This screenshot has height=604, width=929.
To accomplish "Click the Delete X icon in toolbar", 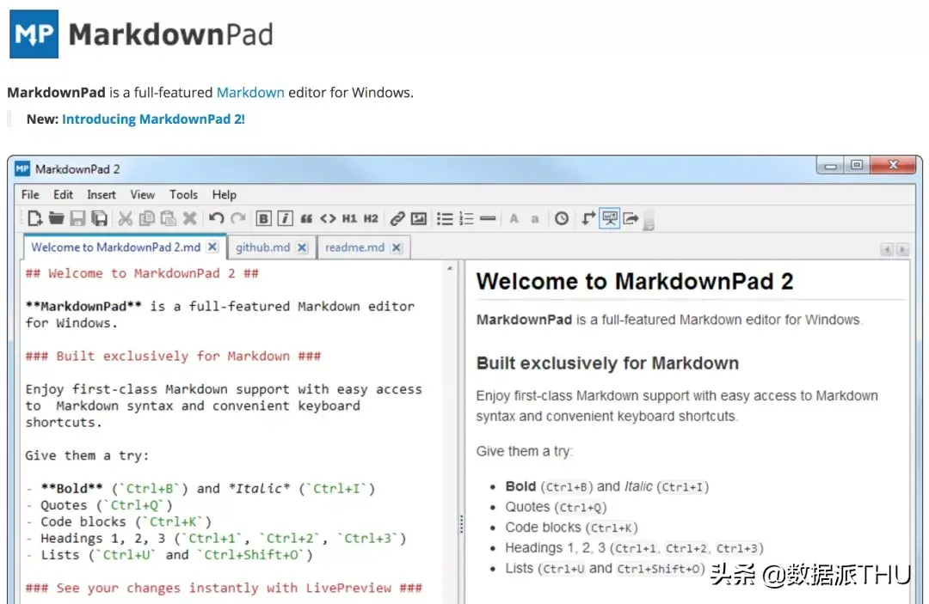I will [x=189, y=219].
